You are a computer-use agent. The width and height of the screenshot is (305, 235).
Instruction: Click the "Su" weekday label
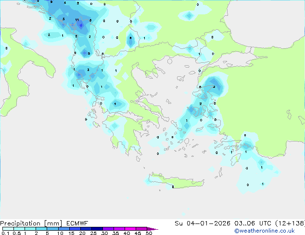178,223
